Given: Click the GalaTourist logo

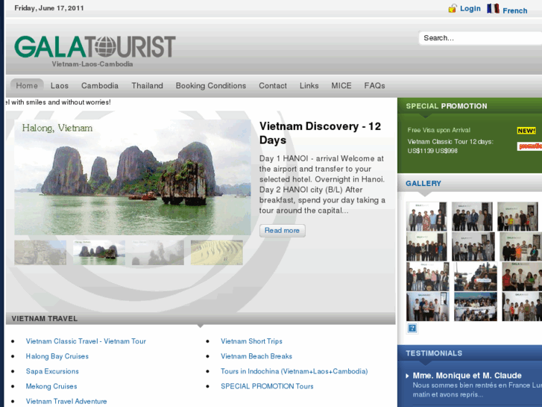Looking at the screenshot, I should click(95, 46).
